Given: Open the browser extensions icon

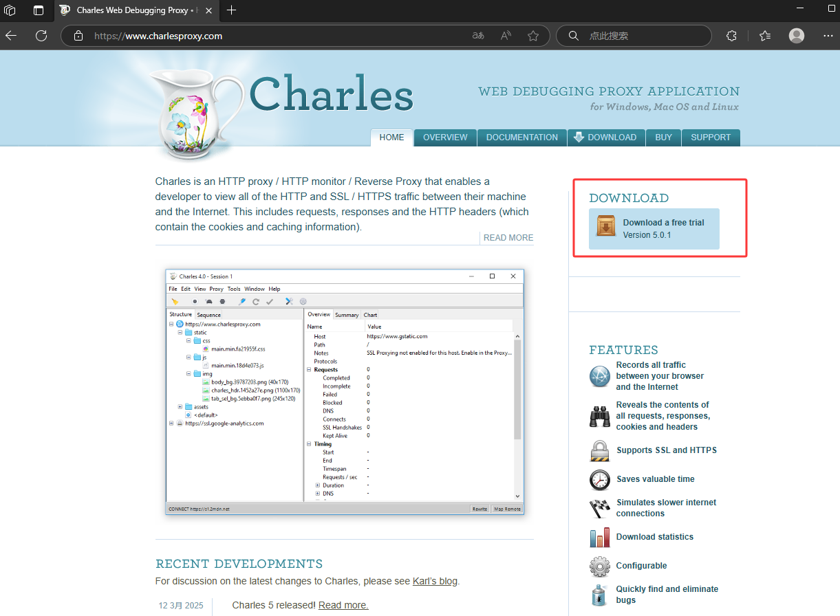Looking at the screenshot, I should pos(732,36).
